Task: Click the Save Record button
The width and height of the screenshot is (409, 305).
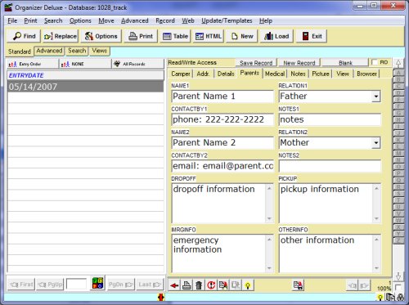Action: [256, 63]
